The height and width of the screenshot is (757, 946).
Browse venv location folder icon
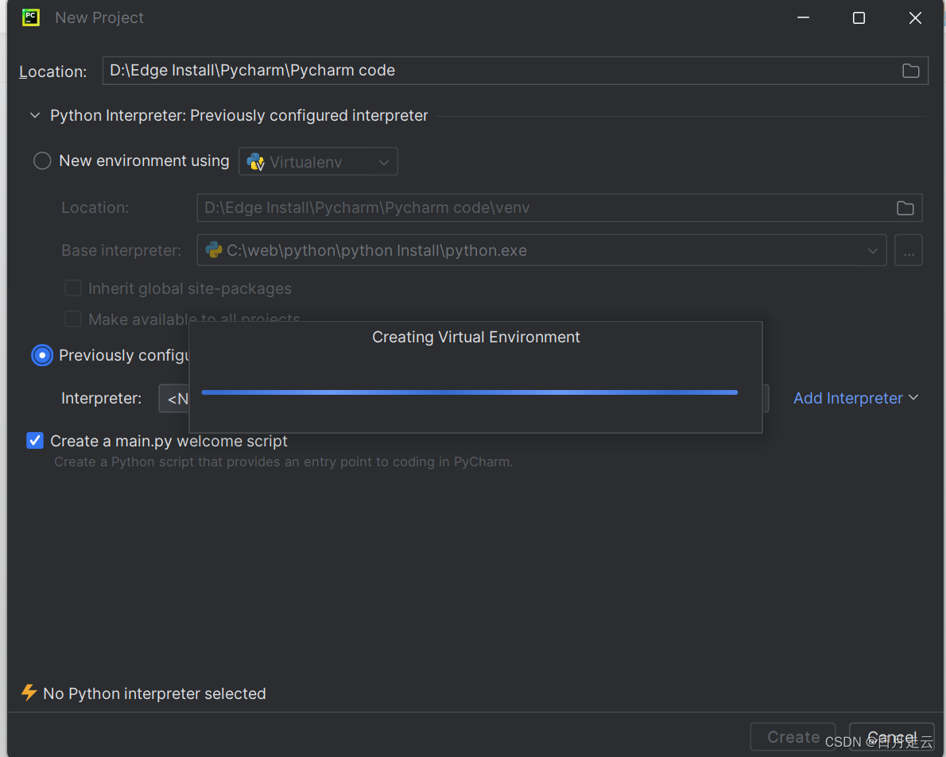(x=905, y=208)
